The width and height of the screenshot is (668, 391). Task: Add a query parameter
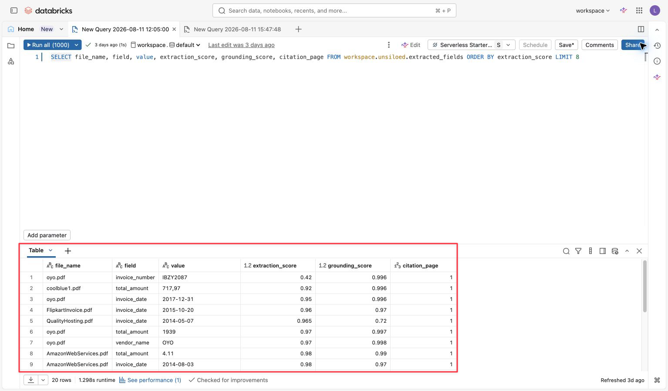pyautogui.click(x=47, y=235)
